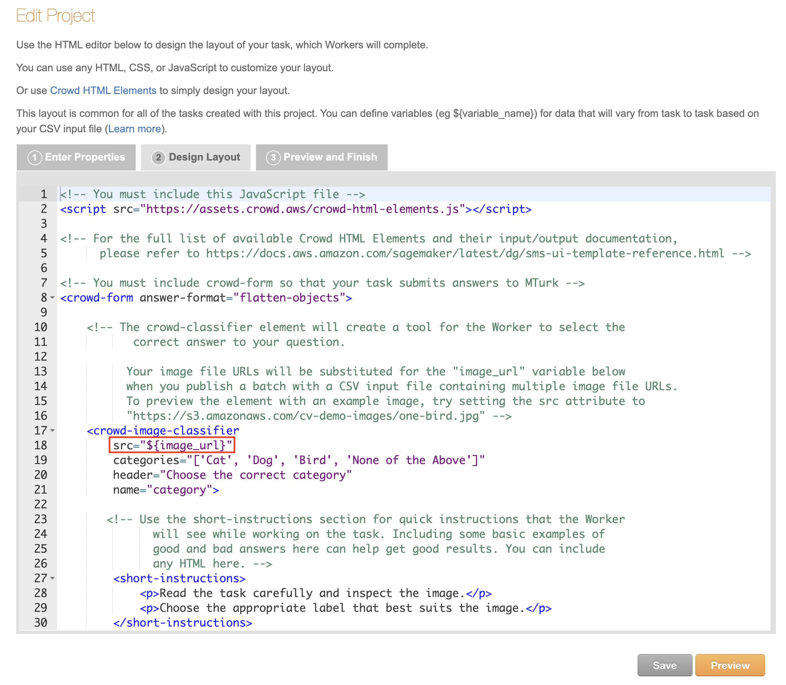Click the sagemaker docs URL comment line
Viewport: 786px width, 685px height.
coord(425,253)
